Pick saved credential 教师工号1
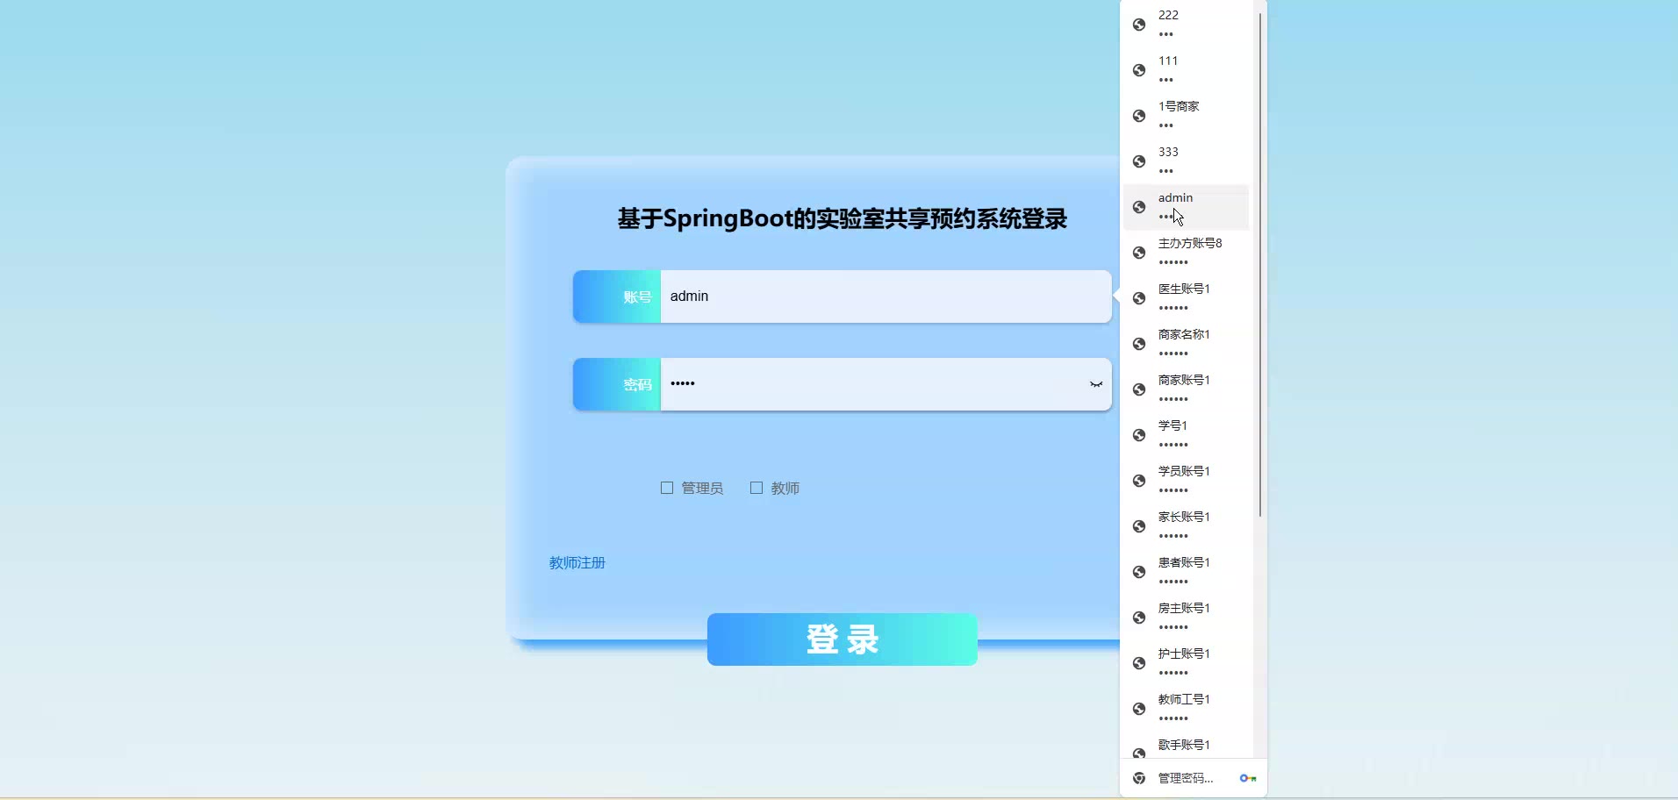This screenshot has height=800, width=1678. tap(1187, 709)
